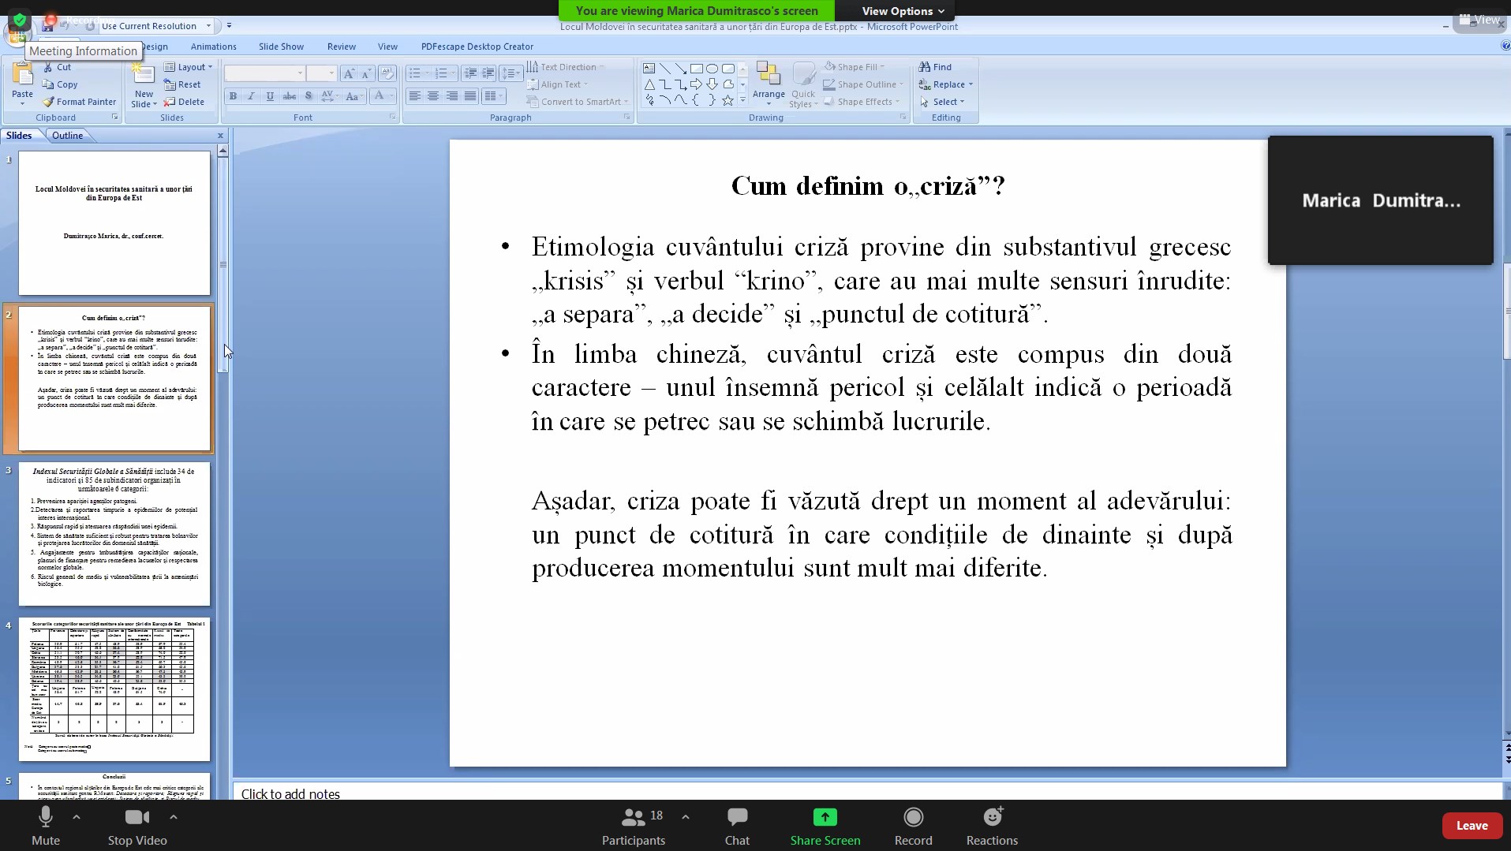Increase list indent level
The height and width of the screenshot is (851, 1511).
pyautogui.click(x=488, y=73)
